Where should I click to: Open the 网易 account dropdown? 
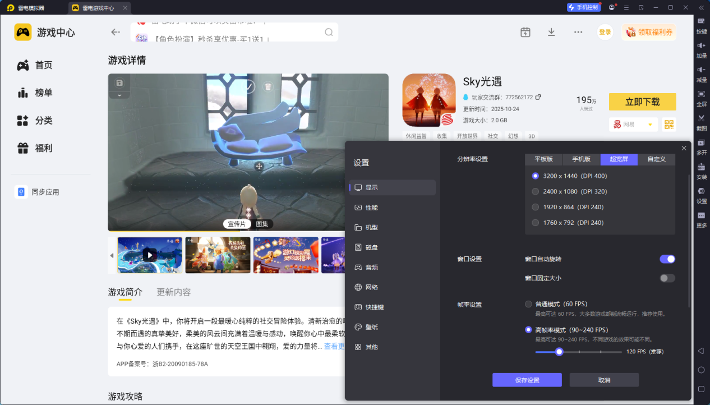coord(633,124)
